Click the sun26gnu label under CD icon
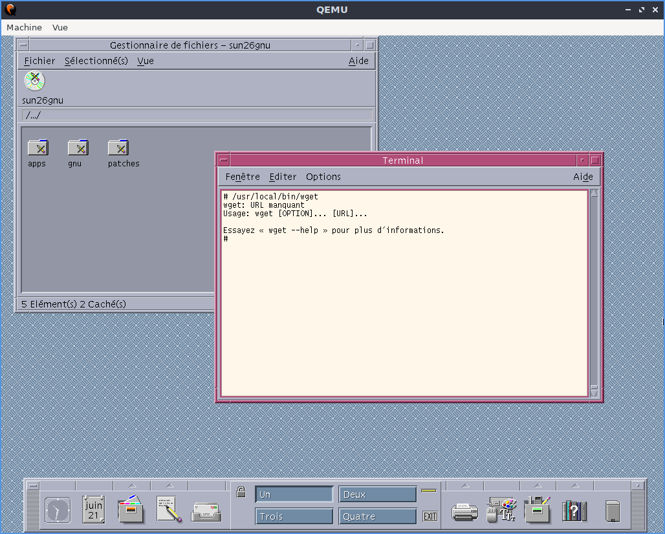The width and height of the screenshot is (665, 534). [43, 100]
